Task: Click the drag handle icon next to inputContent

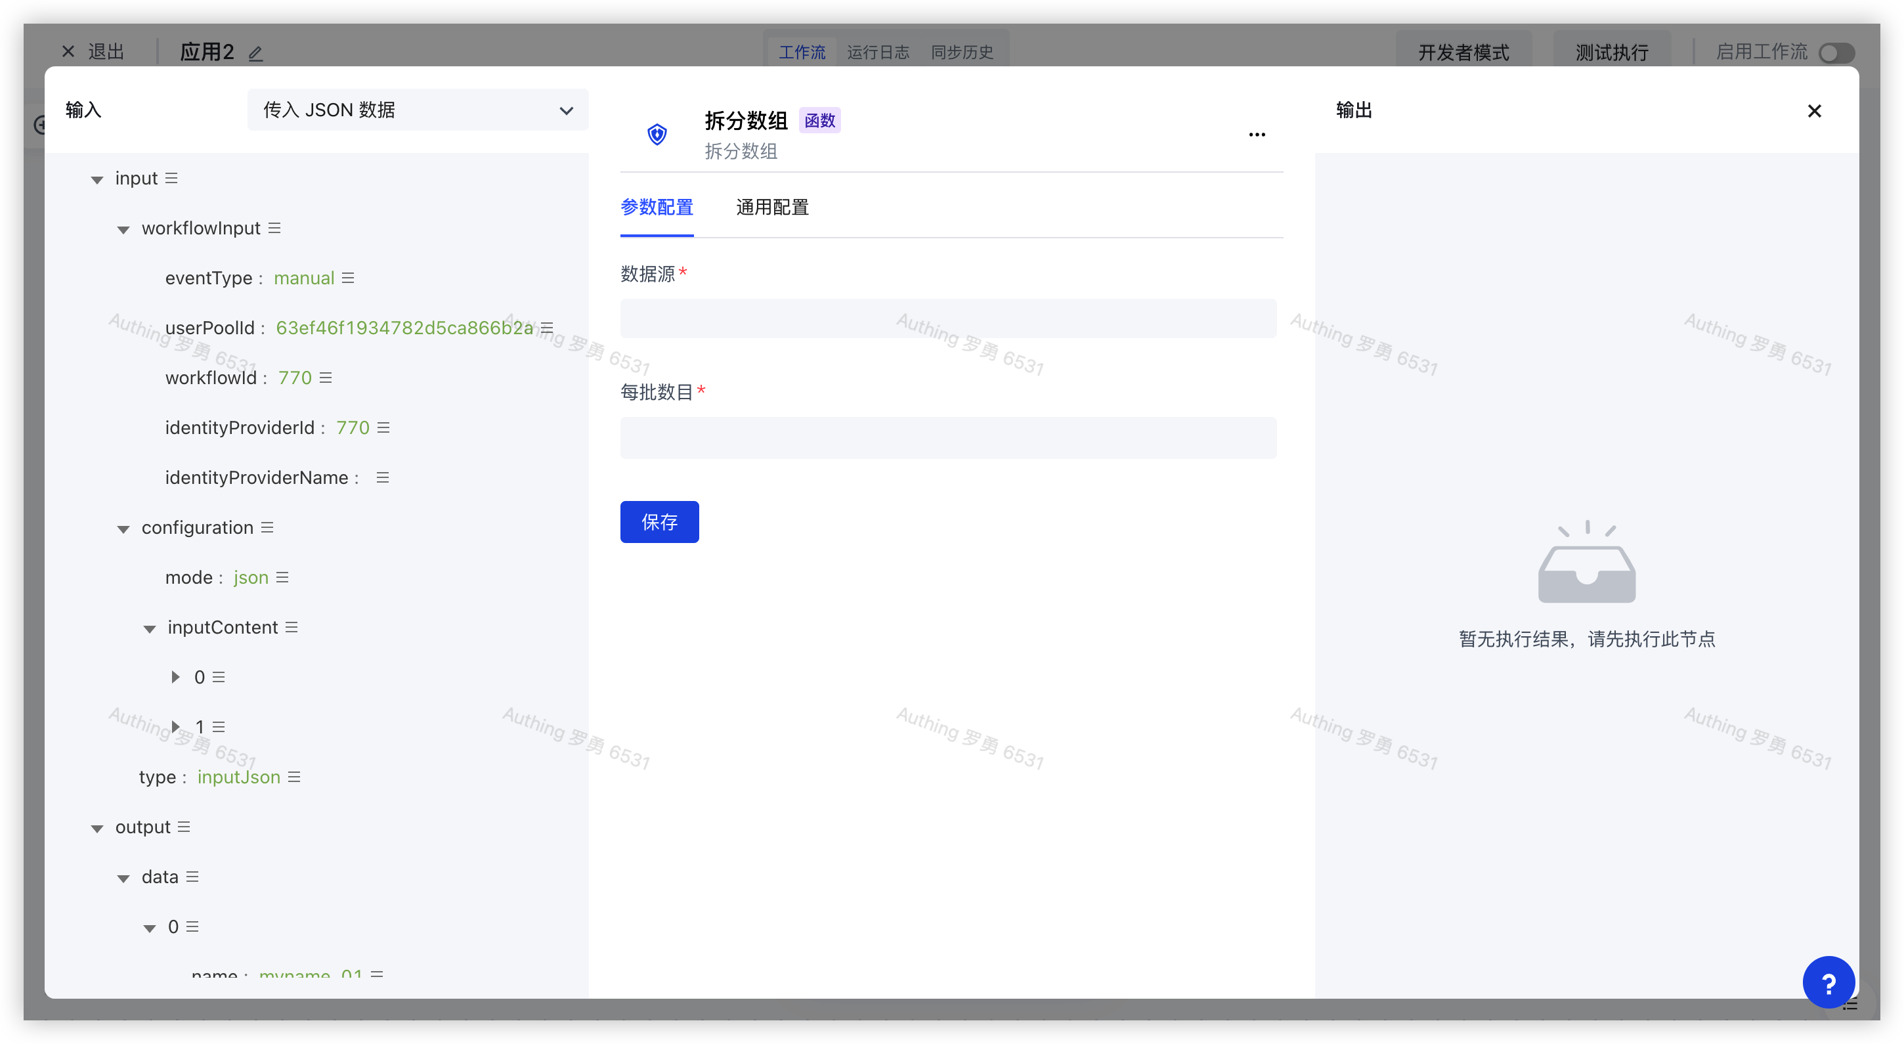Action: coord(292,627)
